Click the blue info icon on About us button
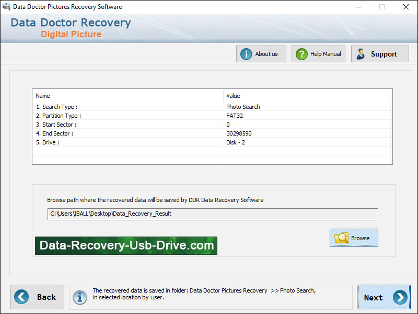Viewport: 418px width, 314px height. 246,53
